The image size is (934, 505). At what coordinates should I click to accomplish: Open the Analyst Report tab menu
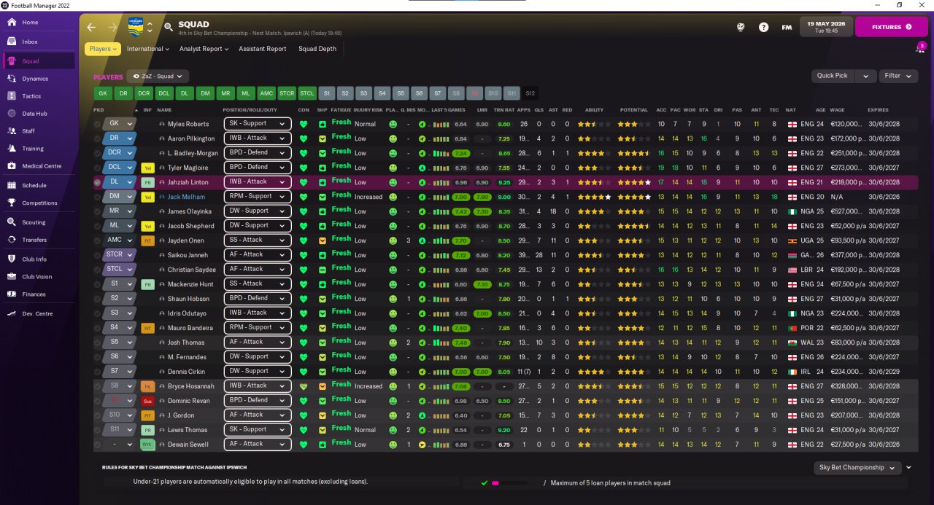tap(204, 49)
